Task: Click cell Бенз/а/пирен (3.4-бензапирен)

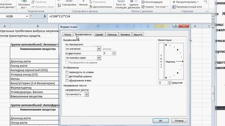Action: 34,83
